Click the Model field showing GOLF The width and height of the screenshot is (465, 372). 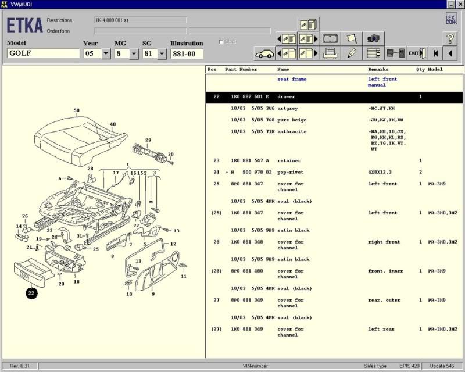point(43,53)
